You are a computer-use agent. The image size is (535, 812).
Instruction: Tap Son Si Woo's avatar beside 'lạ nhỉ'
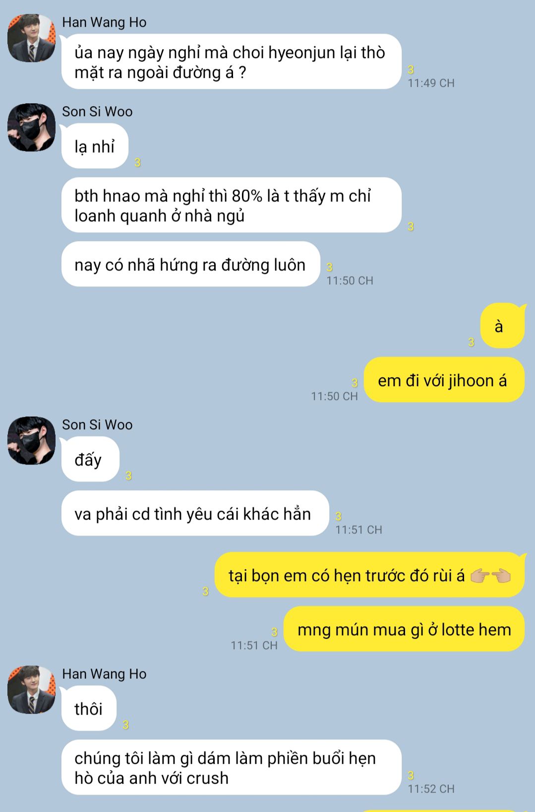[x=31, y=128]
